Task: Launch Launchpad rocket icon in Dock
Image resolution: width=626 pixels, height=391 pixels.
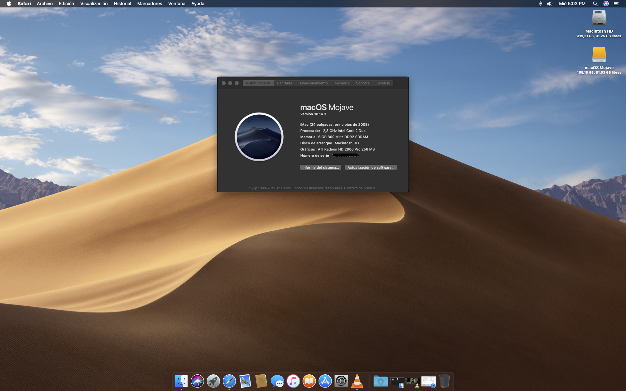Action: click(213, 381)
